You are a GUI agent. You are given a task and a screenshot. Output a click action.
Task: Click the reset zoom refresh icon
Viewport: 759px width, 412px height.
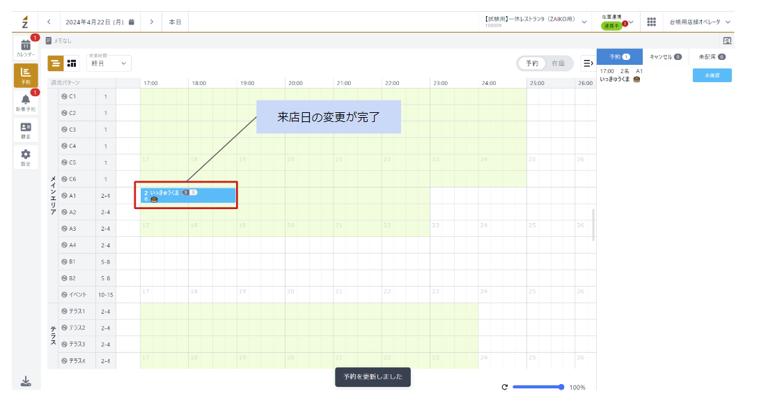coord(504,387)
